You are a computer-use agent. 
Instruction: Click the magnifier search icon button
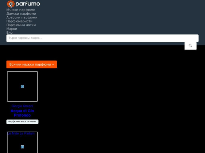point(190,46)
